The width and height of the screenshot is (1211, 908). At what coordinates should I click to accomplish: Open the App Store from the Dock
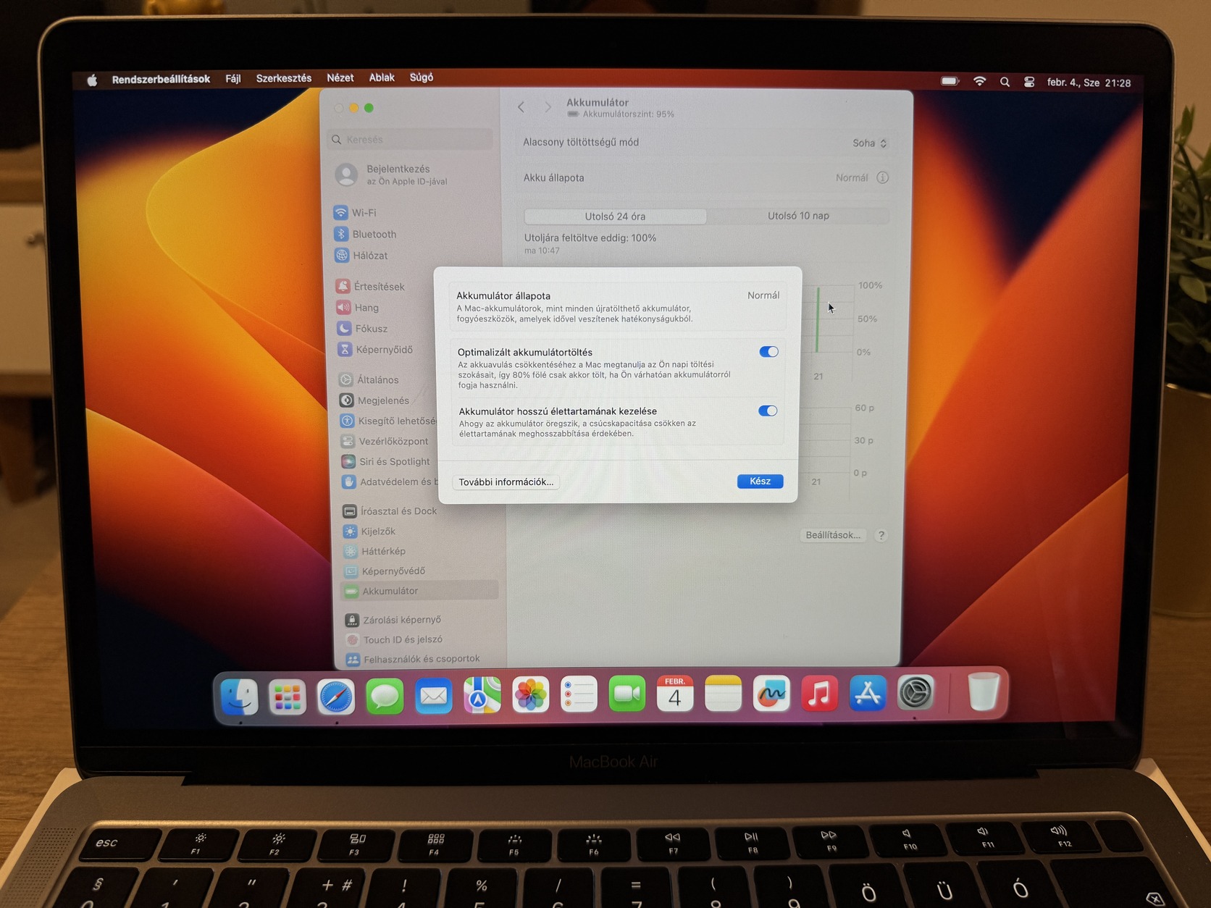868,693
